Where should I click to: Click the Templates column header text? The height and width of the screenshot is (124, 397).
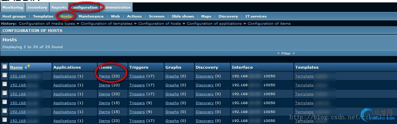coord(307,67)
